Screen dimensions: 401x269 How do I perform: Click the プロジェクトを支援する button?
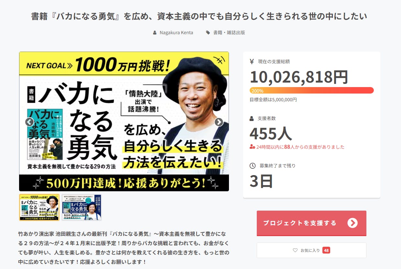click(311, 223)
